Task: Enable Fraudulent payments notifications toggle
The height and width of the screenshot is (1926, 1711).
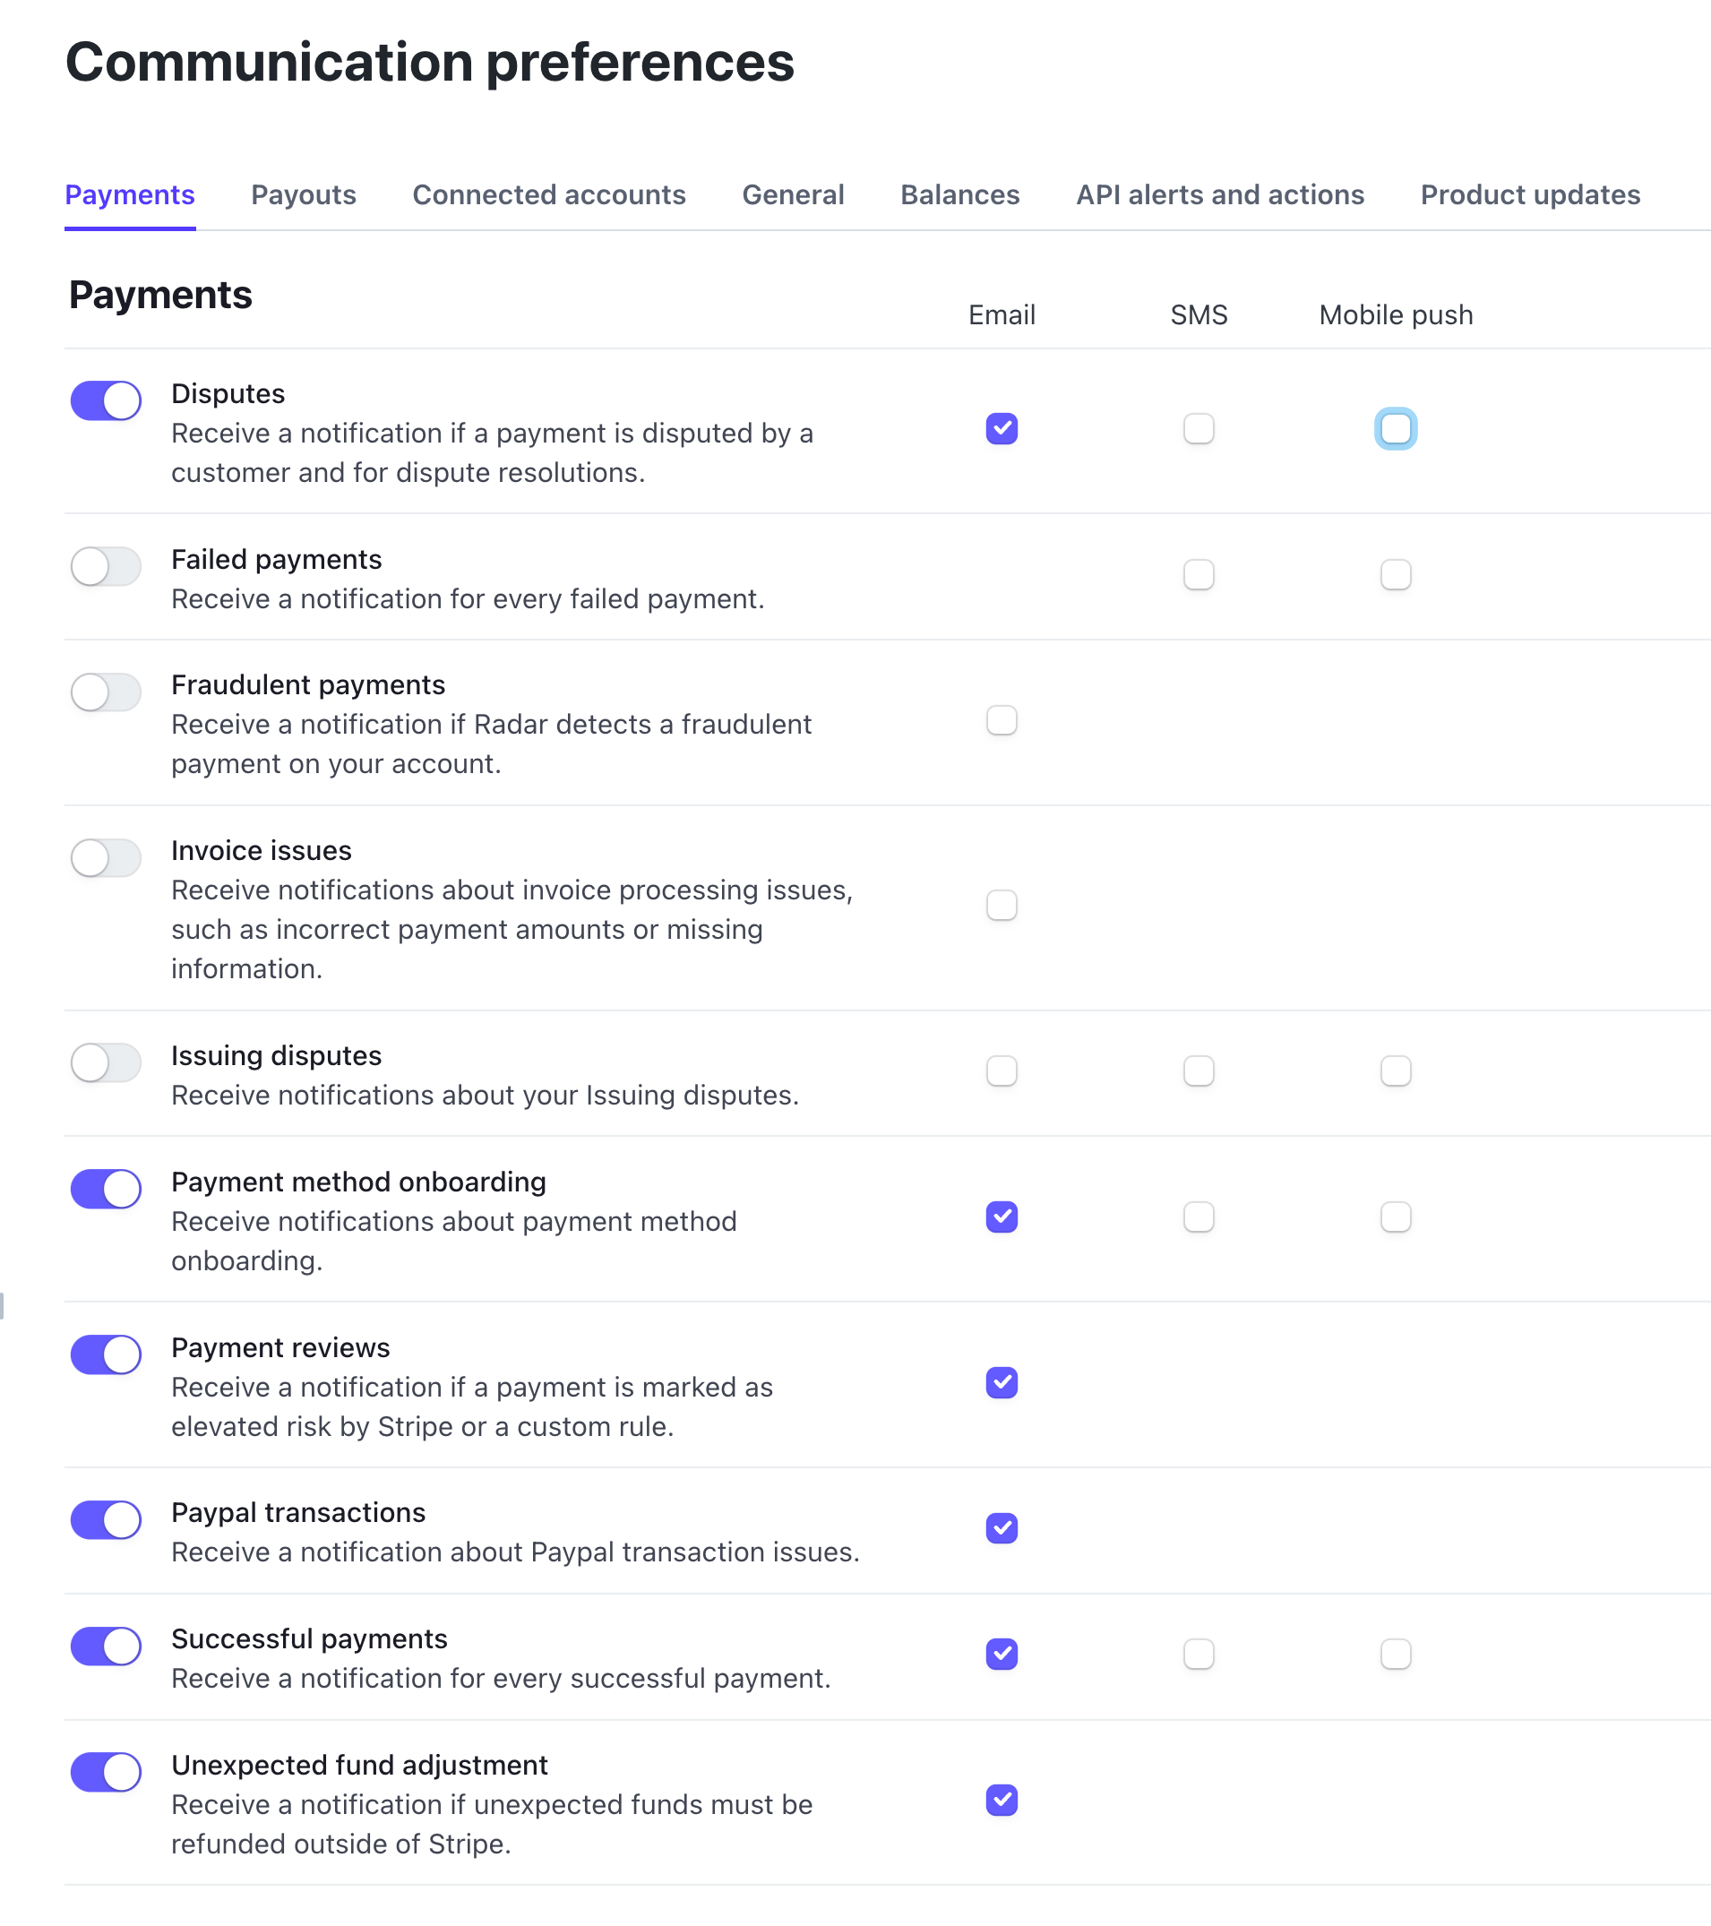Action: click(x=107, y=692)
